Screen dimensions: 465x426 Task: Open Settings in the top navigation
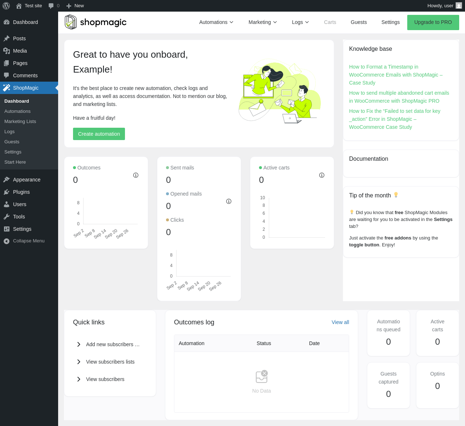click(391, 22)
